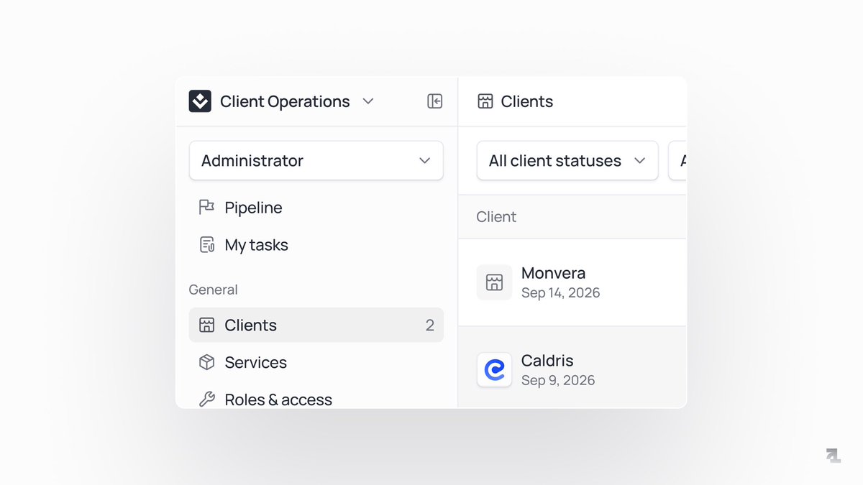Collapse the sidebar with the panel icon

pyautogui.click(x=435, y=101)
